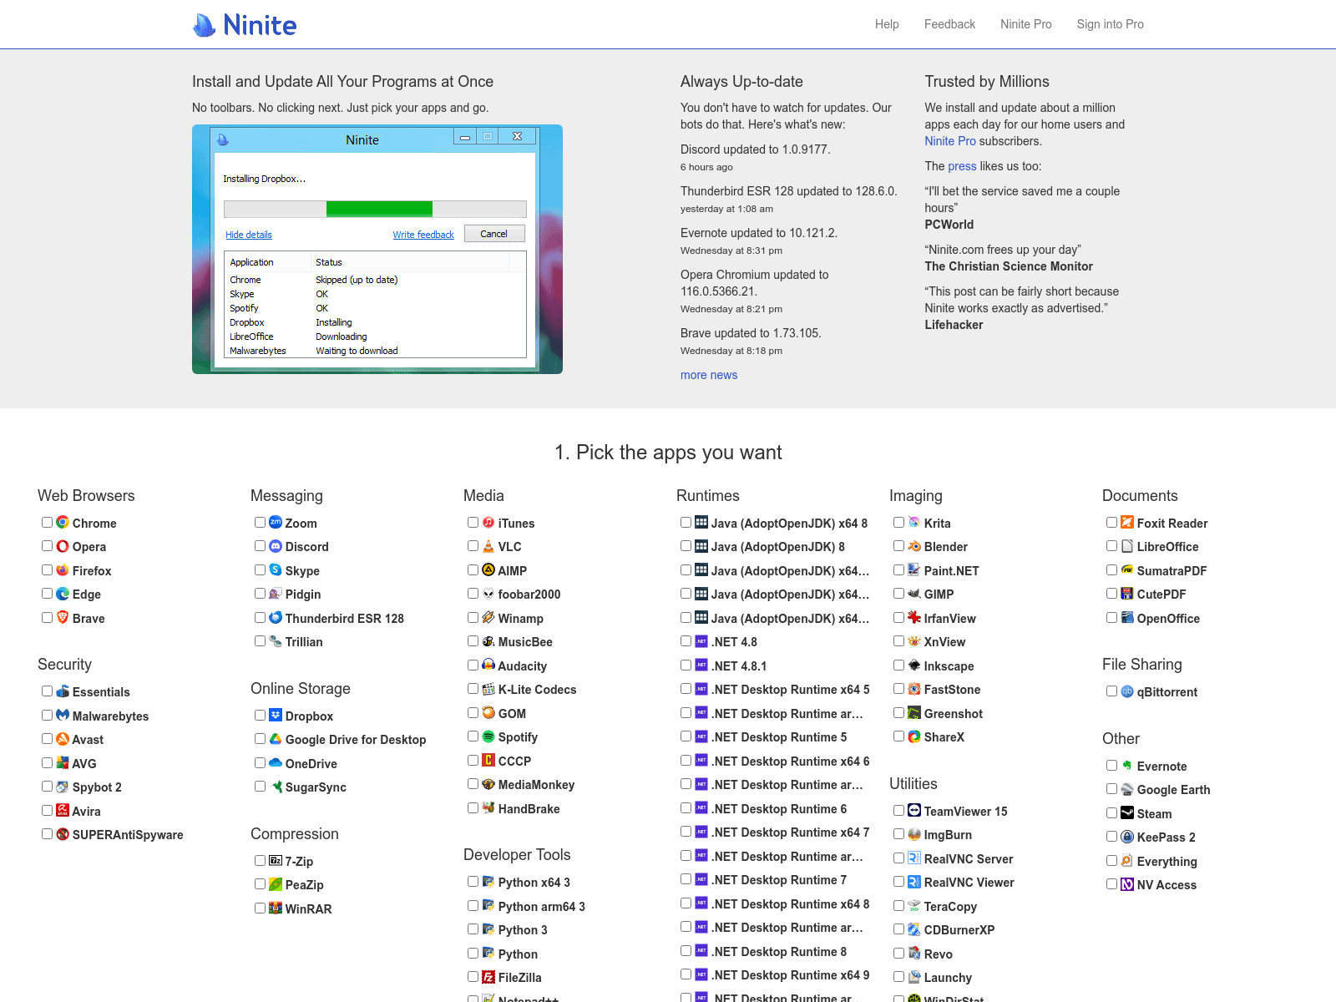Check the Google Earth checkbox
Image resolution: width=1336 pixels, height=1002 pixels.
1112,788
